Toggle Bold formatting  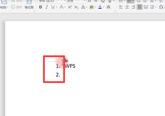pos(40,7)
